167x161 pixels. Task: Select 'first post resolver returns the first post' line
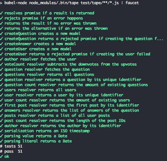72,105
